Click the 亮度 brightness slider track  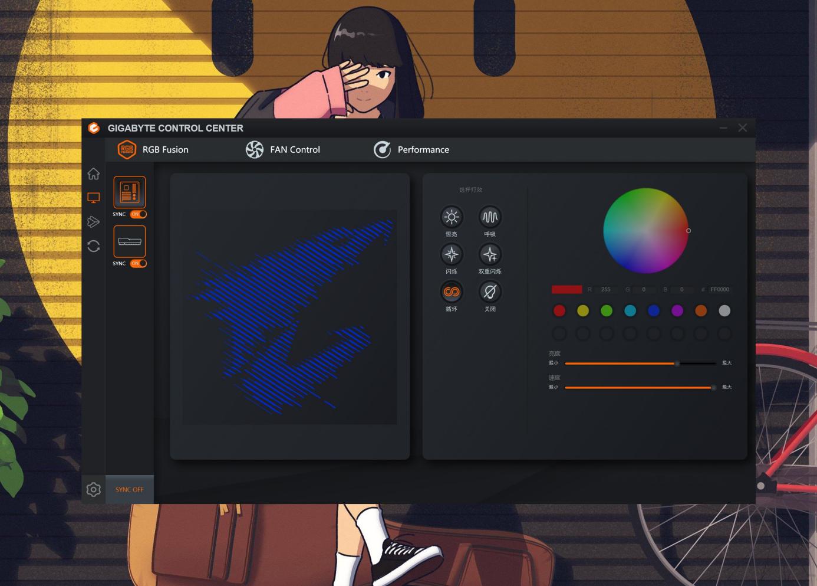click(640, 364)
